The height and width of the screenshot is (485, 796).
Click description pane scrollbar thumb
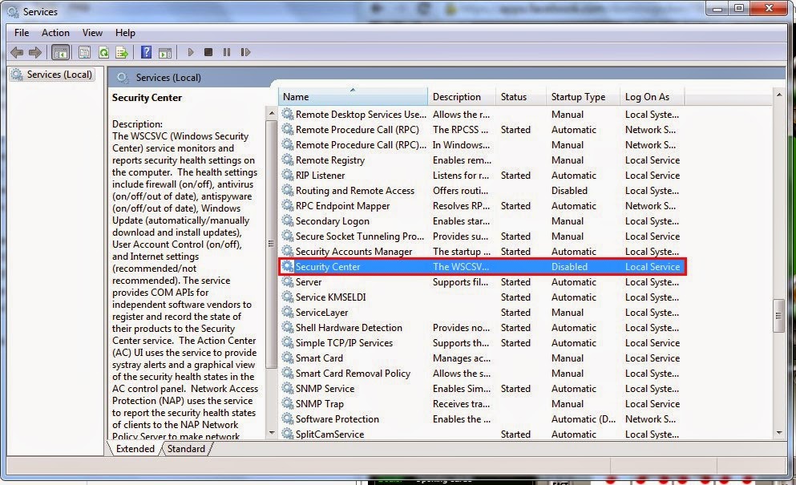pyautogui.click(x=271, y=244)
